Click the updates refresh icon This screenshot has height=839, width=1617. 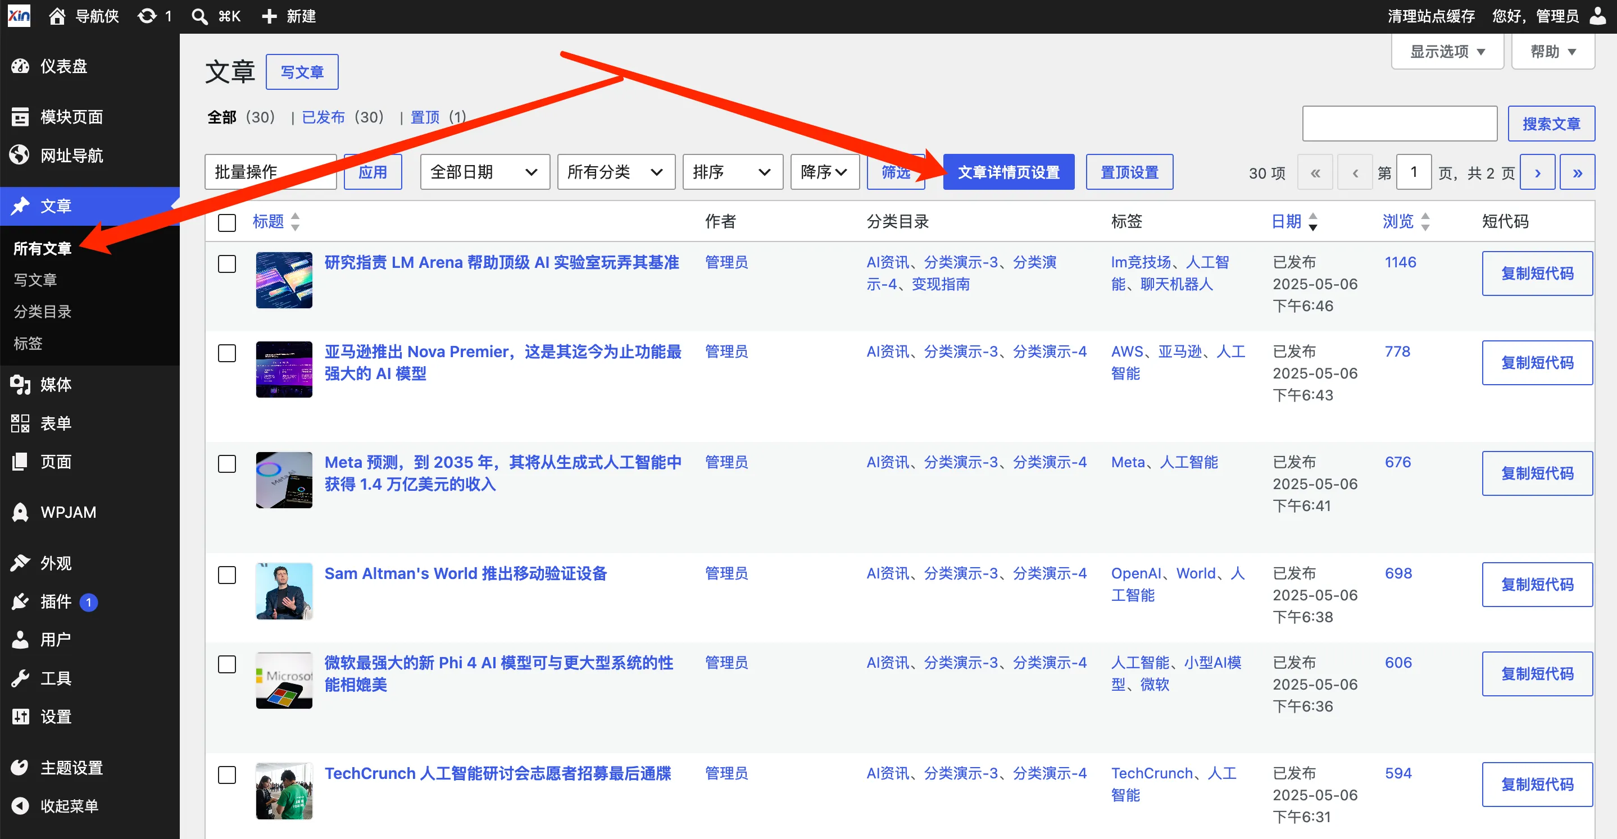coord(147,16)
